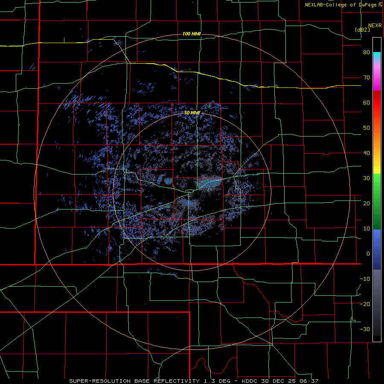Click the [dBZ] units label
Screen dimensions: 384x384
362,30
